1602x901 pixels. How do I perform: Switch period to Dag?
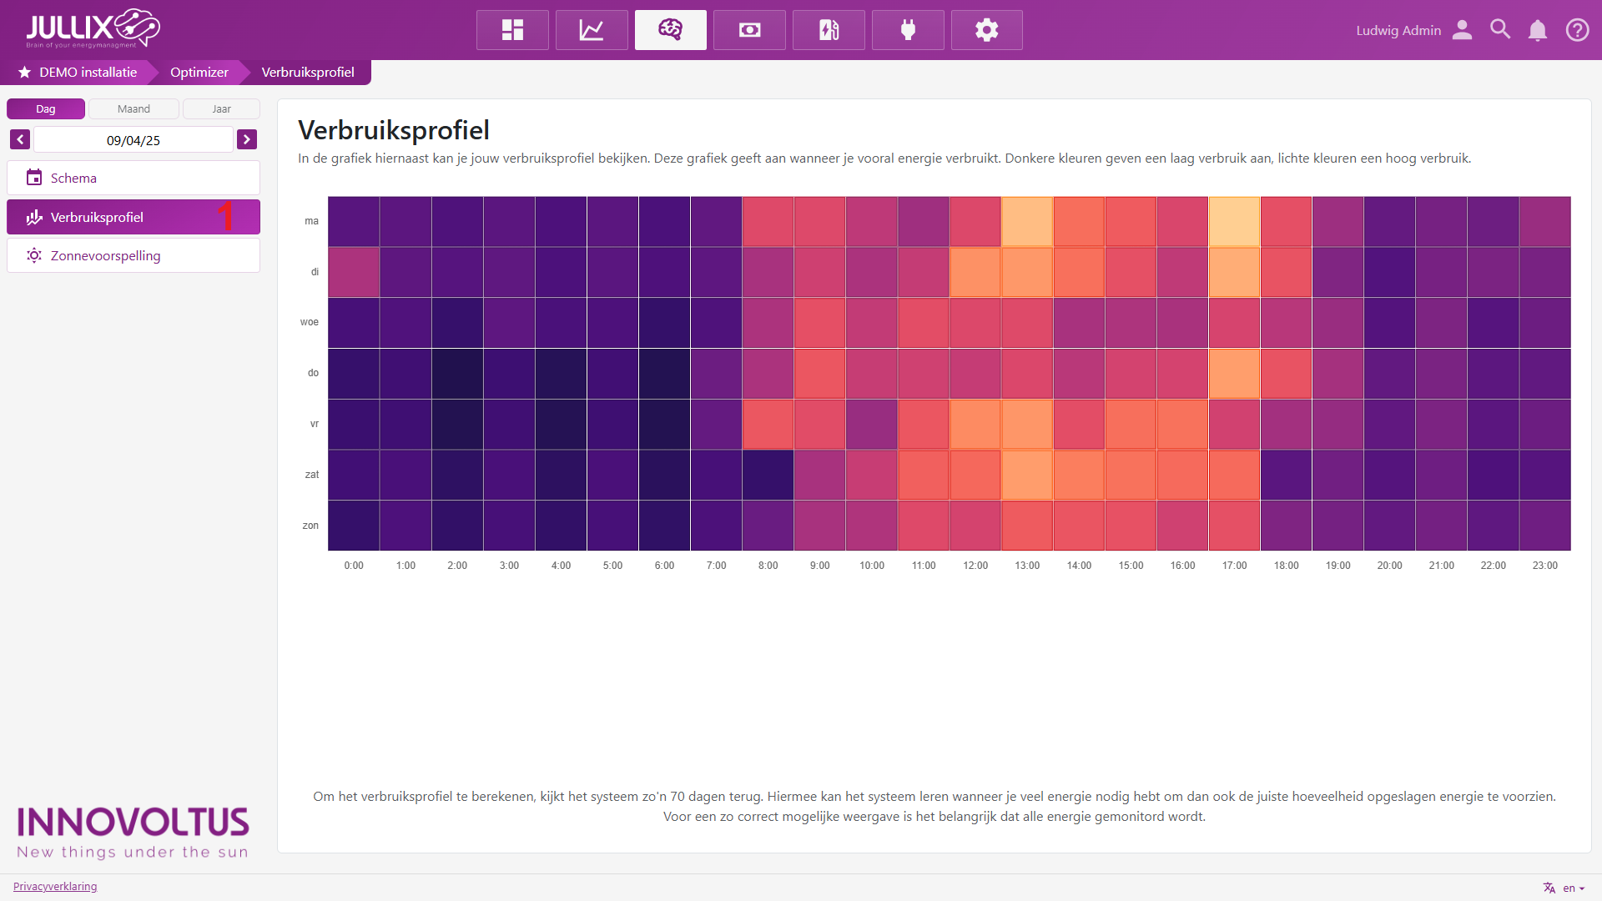click(x=46, y=109)
